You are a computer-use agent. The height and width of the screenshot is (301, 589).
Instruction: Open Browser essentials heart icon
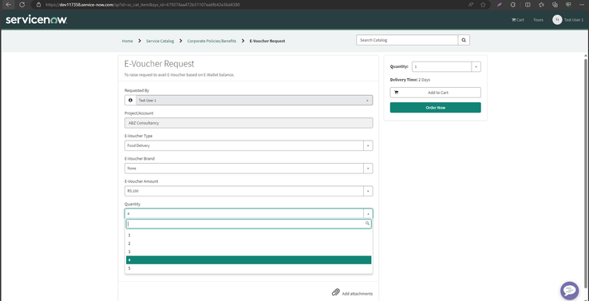tap(568, 5)
